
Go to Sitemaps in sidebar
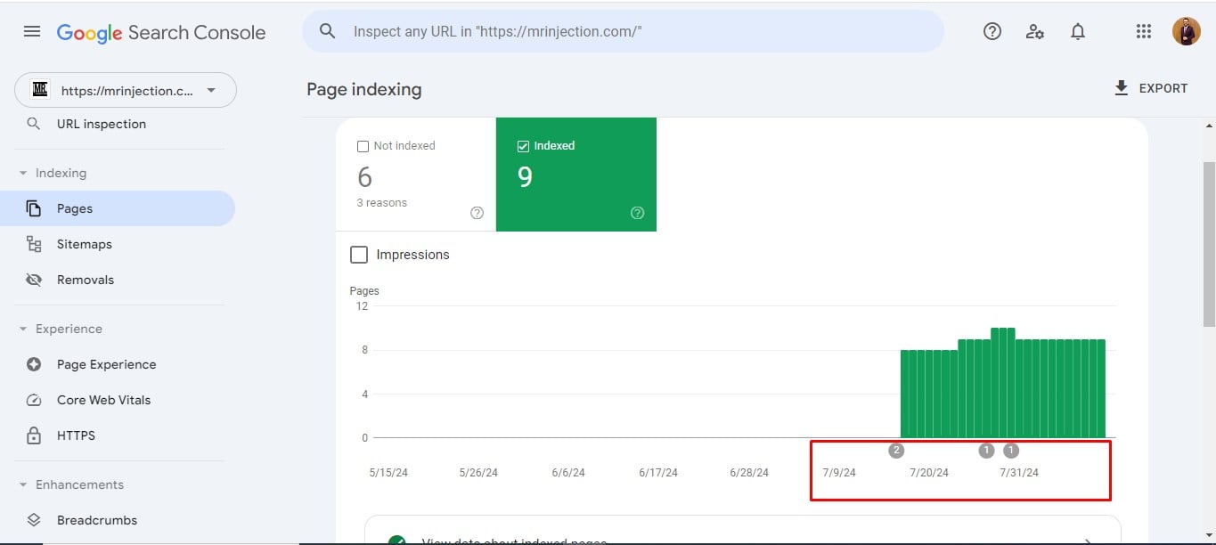84,244
